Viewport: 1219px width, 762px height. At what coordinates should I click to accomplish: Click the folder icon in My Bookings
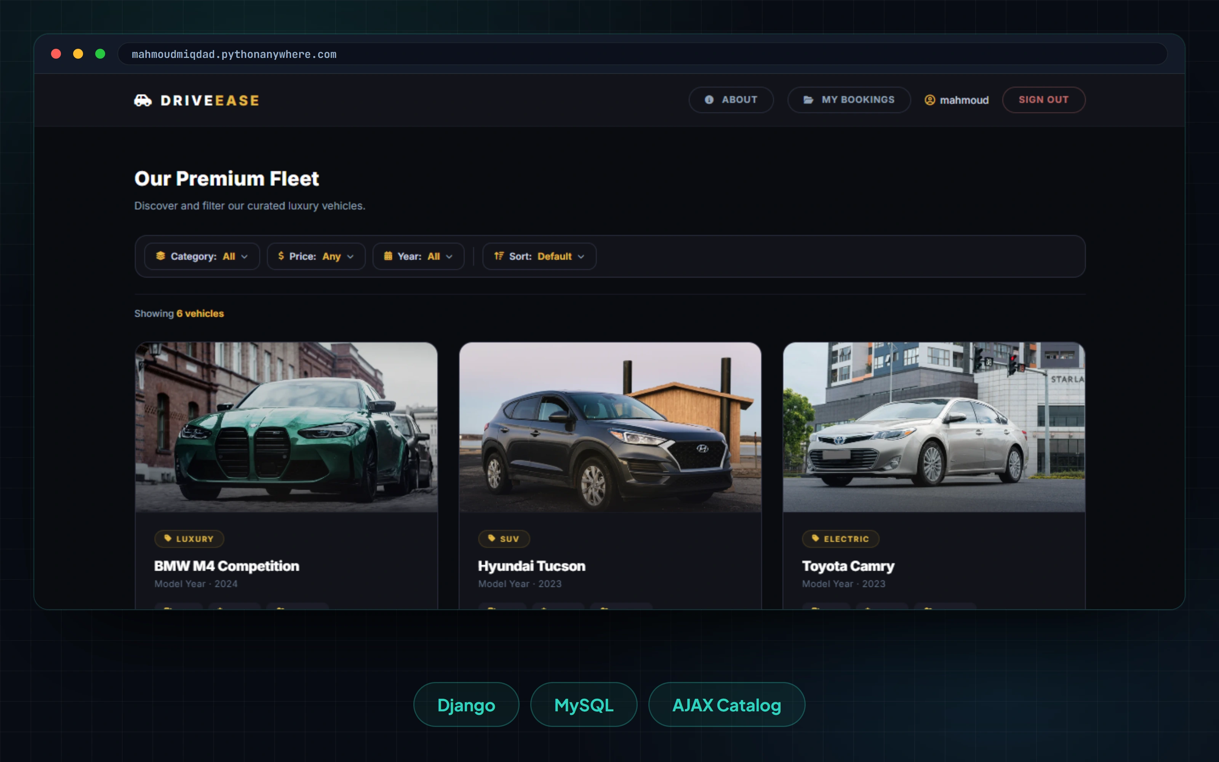tap(808, 100)
